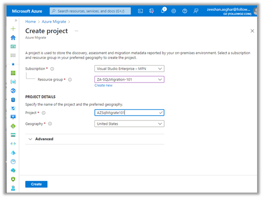The height and width of the screenshot is (198, 263).
Task: Click info icon next to Geography
Action: tap(50, 123)
